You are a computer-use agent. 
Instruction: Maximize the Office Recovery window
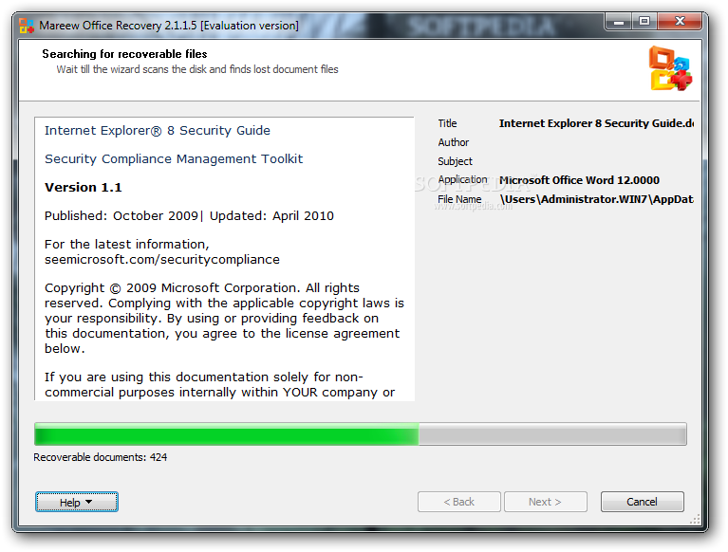(x=644, y=22)
